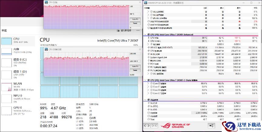Click the Disk 1 (D:) graph icon
The width and height of the screenshot is (262, 132).
pos(7,74)
